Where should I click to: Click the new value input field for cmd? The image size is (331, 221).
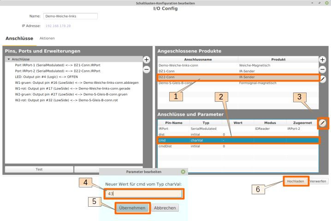(x=144, y=194)
